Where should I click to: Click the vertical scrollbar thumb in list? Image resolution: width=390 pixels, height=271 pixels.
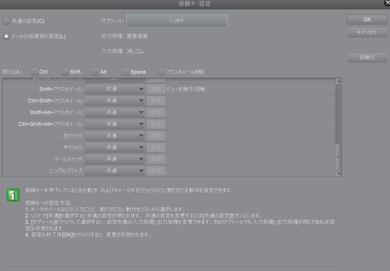point(338,157)
